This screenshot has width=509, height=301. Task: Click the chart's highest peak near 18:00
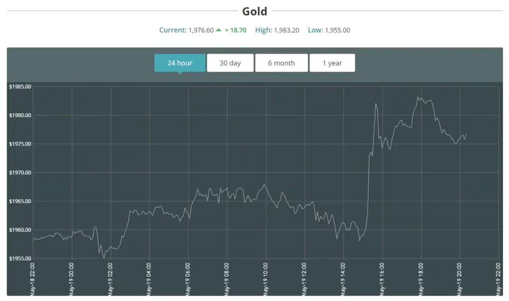[x=419, y=97]
